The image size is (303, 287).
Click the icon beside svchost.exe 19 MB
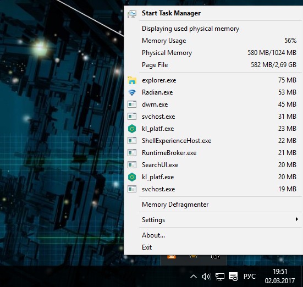pyautogui.click(x=132, y=189)
